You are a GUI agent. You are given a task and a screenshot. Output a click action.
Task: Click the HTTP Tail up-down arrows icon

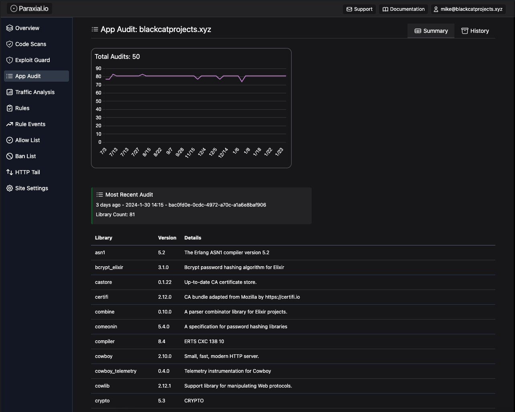[x=10, y=172]
